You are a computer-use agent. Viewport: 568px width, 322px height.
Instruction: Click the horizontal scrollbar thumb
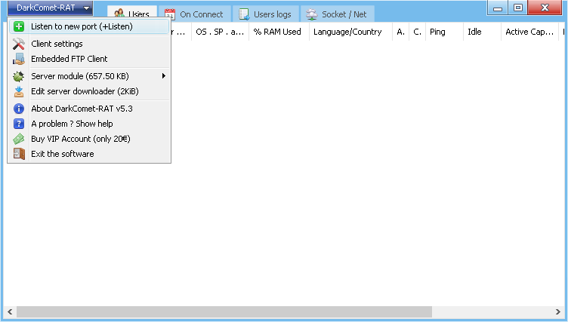click(x=224, y=311)
